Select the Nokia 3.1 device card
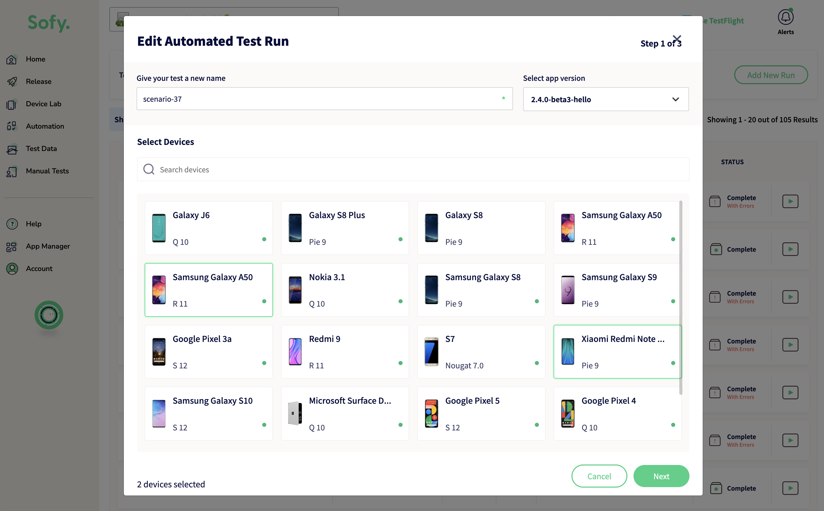Viewport: 824px width, 511px height. coord(345,290)
